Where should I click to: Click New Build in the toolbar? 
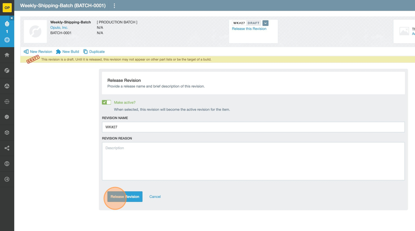pyautogui.click(x=67, y=51)
